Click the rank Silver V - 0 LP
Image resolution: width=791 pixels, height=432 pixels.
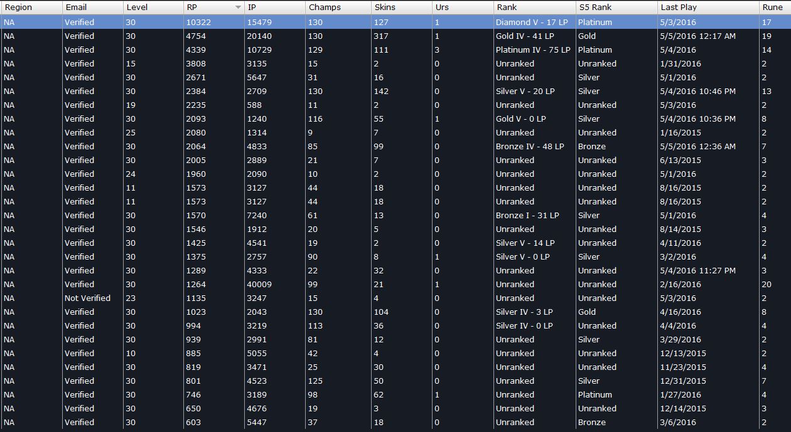pyautogui.click(x=522, y=256)
